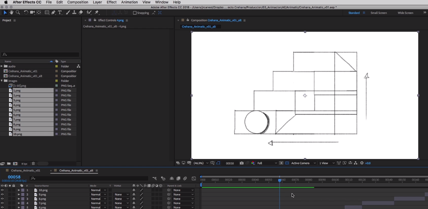
Task: Set blend mode of 9.png to Normal
Action: click(x=99, y=194)
